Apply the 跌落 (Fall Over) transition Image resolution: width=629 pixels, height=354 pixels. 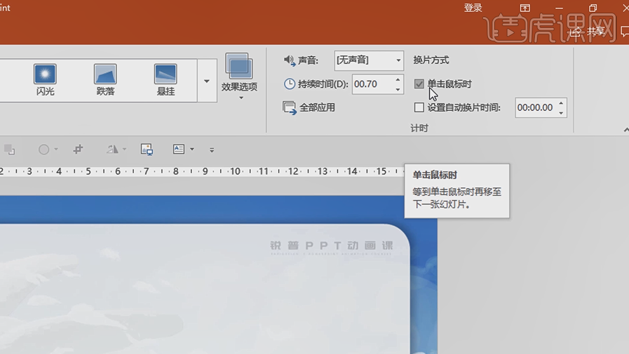105,80
